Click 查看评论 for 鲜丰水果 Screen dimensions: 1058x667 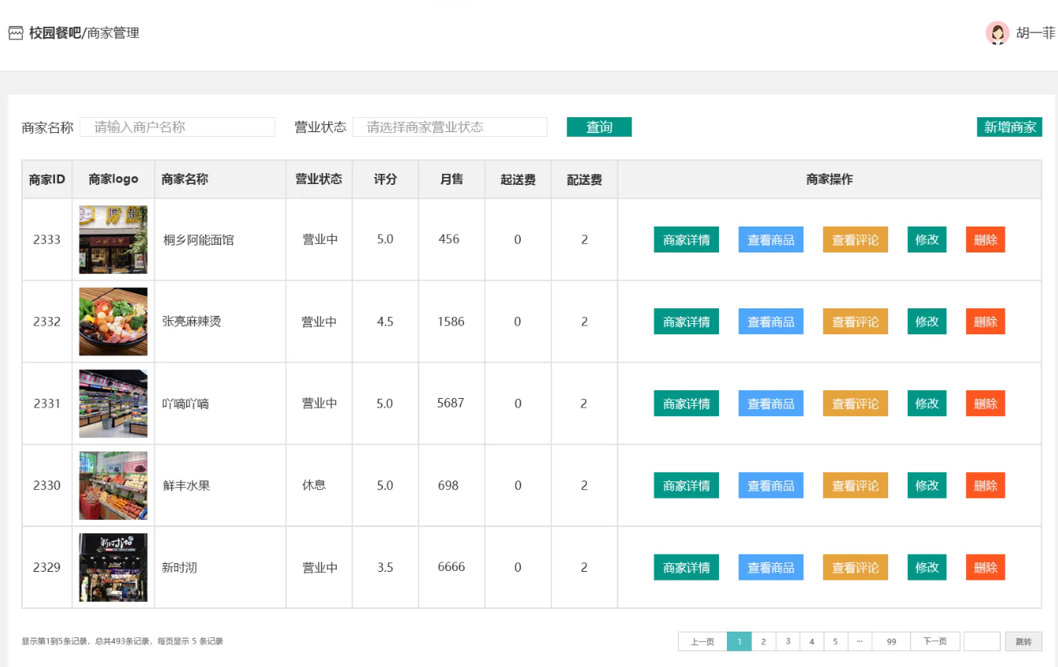(856, 485)
